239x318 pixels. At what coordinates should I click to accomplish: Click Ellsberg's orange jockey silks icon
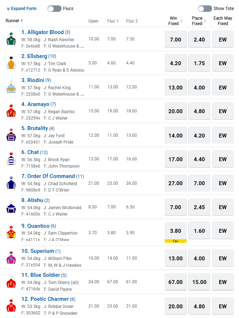click(x=11, y=63)
